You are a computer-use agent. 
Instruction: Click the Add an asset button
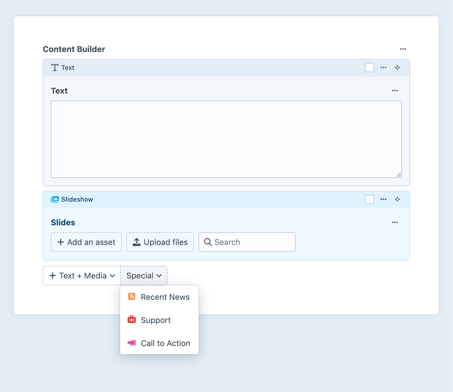[86, 242]
